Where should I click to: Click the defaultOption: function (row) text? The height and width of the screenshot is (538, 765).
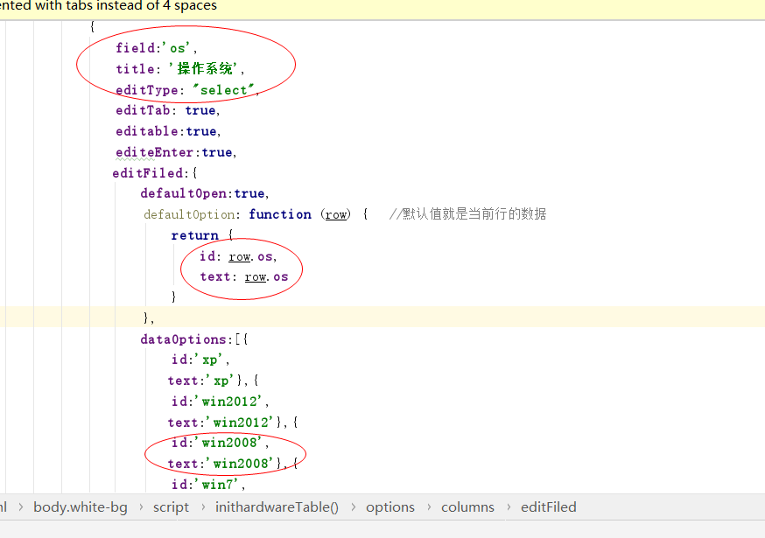(247, 214)
